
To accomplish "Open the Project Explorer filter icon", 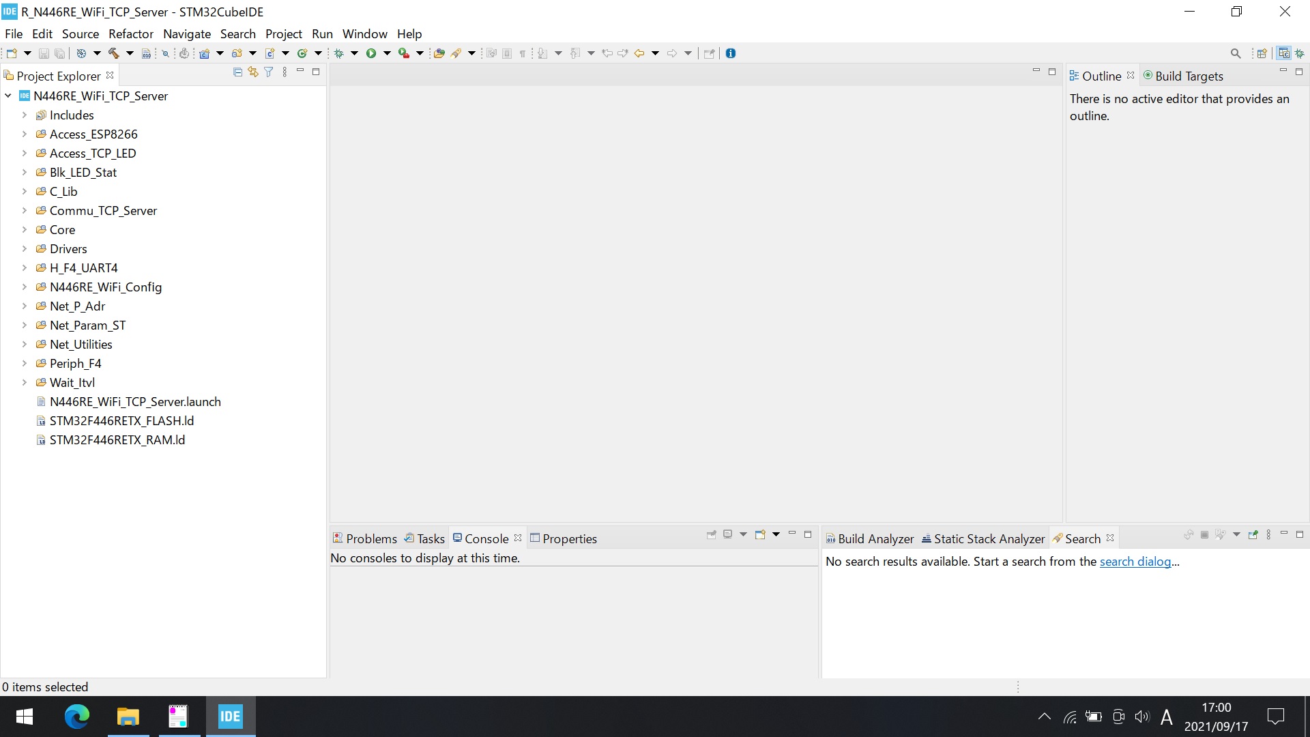I will tap(269, 72).
